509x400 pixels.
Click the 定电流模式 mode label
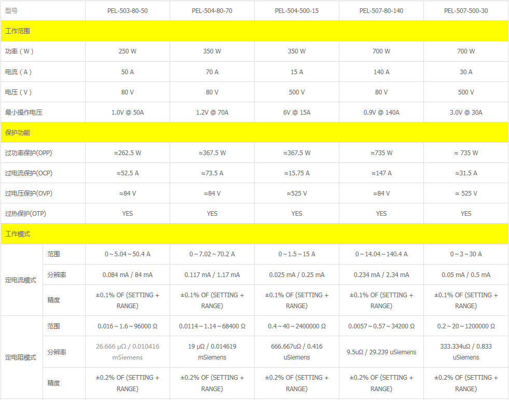pyautogui.click(x=21, y=280)
